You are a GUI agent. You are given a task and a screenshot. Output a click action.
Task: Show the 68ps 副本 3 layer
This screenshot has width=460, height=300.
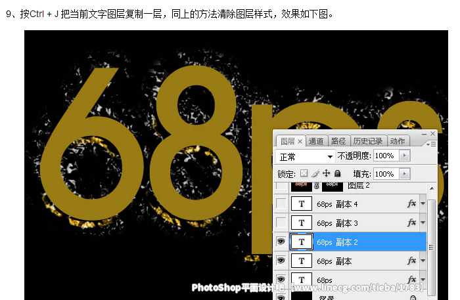click(x=281, y=223)
